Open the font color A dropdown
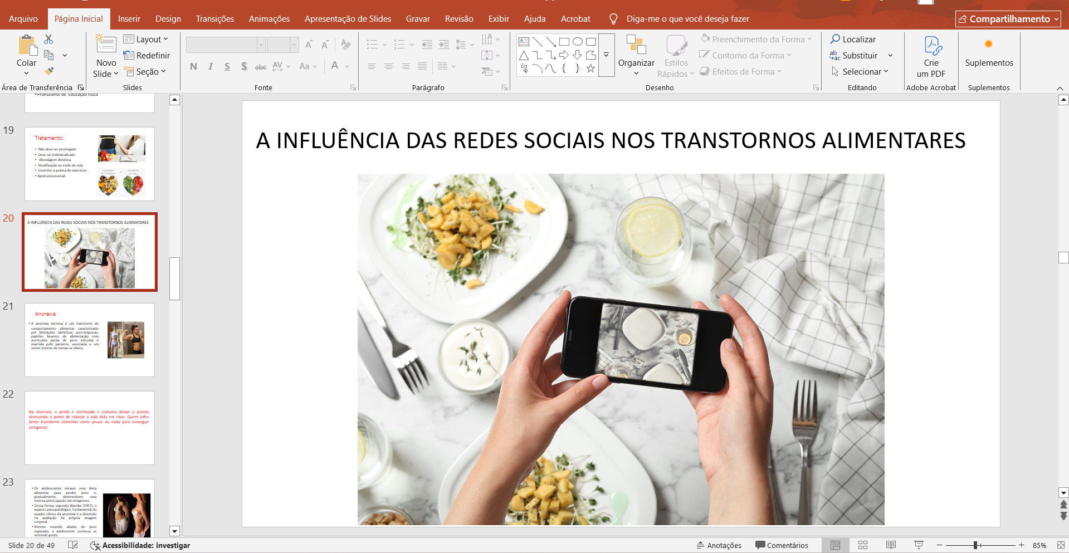Viewport: 1069px width, 553px height. coord(347,66)
